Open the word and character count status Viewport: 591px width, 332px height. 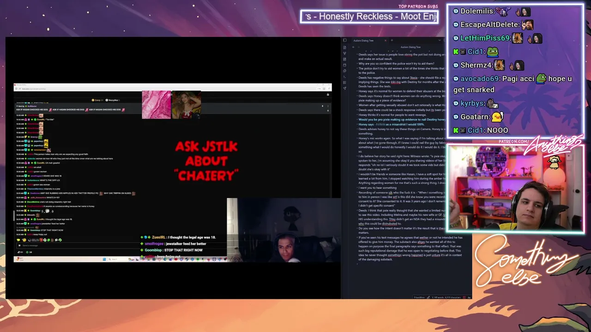pos(446,297)
